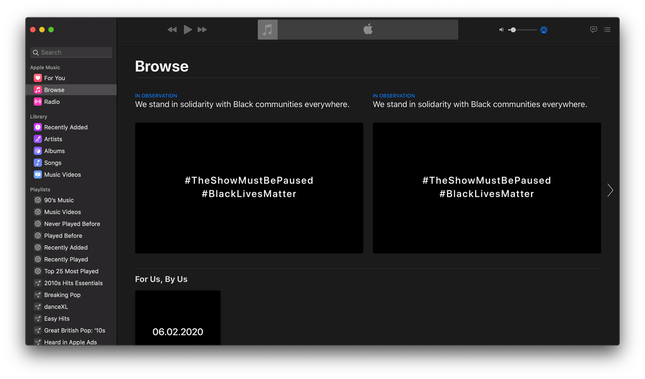Open 2010s Hits Essentials playlist

coord(71,283)
